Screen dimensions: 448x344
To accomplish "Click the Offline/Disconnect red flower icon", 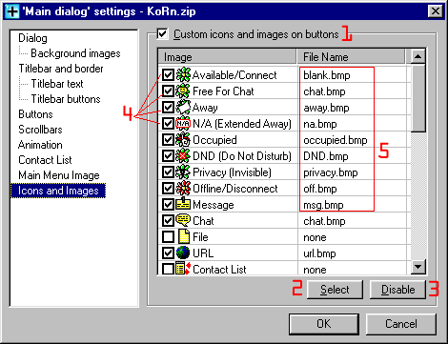I will coord(183,189).
